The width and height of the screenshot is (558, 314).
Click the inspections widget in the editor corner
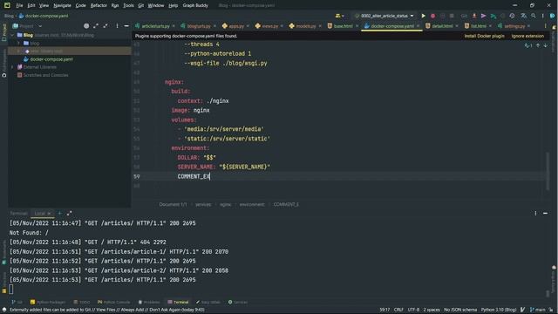[x=528, y=45]
